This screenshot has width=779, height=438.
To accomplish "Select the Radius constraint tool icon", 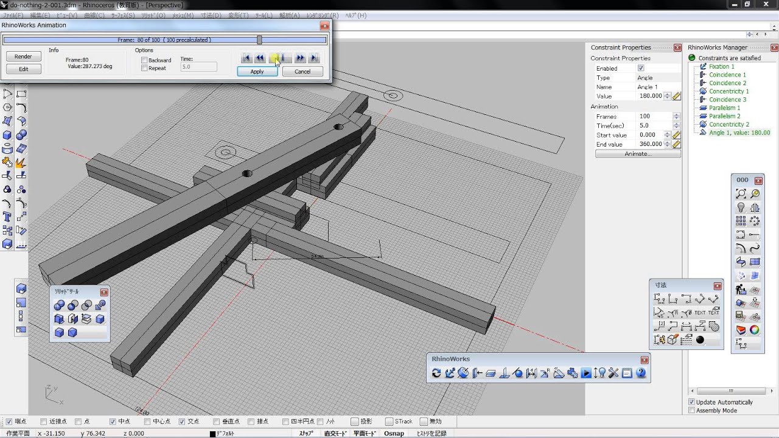I will click(x=545, y=373).
